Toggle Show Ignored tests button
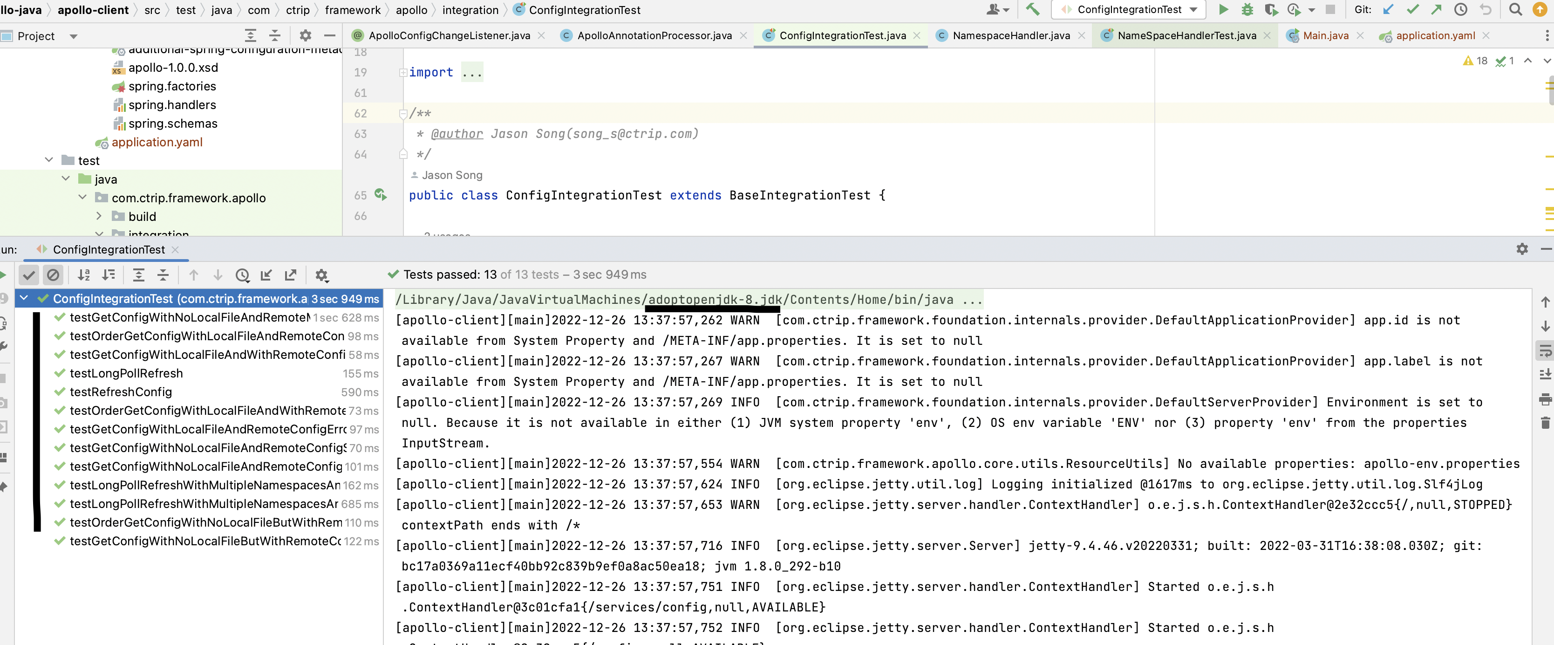The width and height of the screenshot is (1554, 645). (x=53, y=275)
